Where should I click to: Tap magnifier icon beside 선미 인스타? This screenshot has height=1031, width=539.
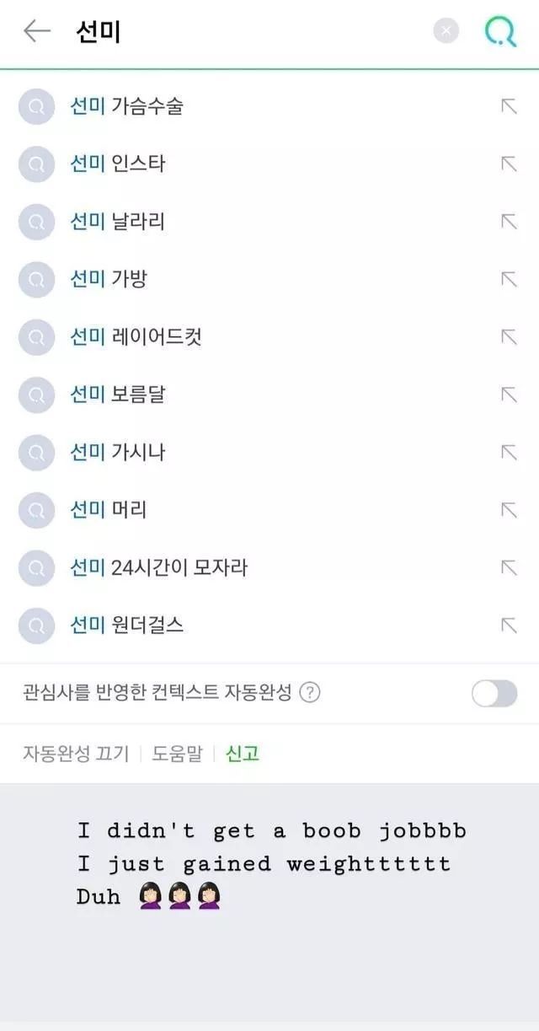click(36, 164)
